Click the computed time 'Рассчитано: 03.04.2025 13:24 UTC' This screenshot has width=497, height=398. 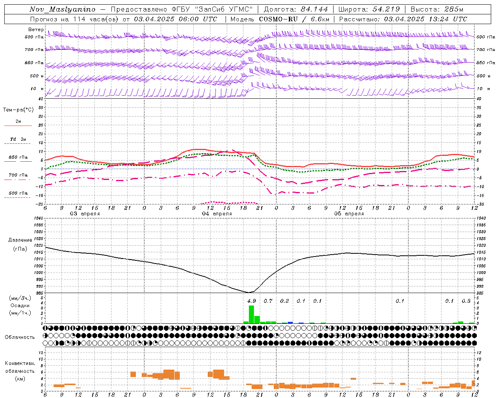click(x=403, y=19)
